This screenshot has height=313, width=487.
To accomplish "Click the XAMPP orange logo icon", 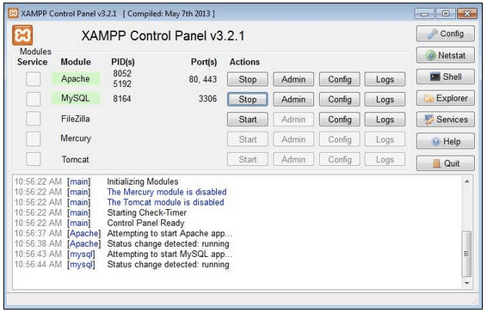I will pos(22,35).
